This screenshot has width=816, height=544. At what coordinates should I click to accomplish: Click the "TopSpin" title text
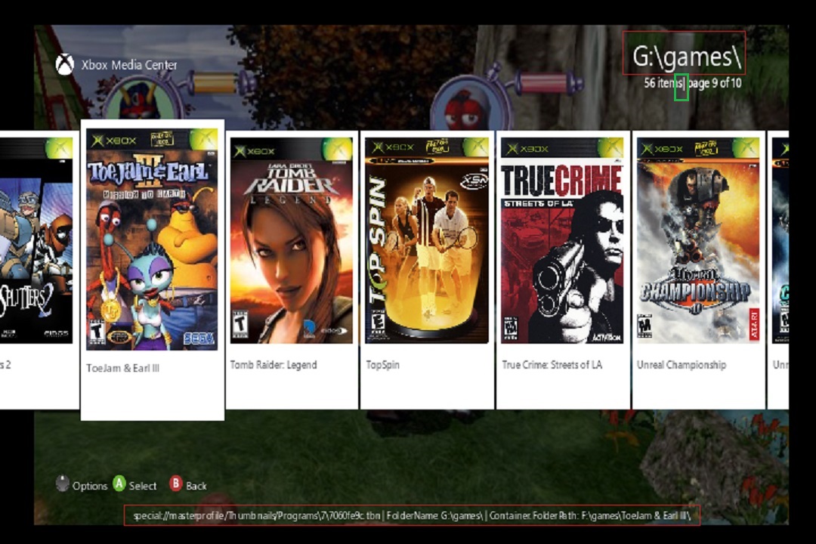coord(382,365)
